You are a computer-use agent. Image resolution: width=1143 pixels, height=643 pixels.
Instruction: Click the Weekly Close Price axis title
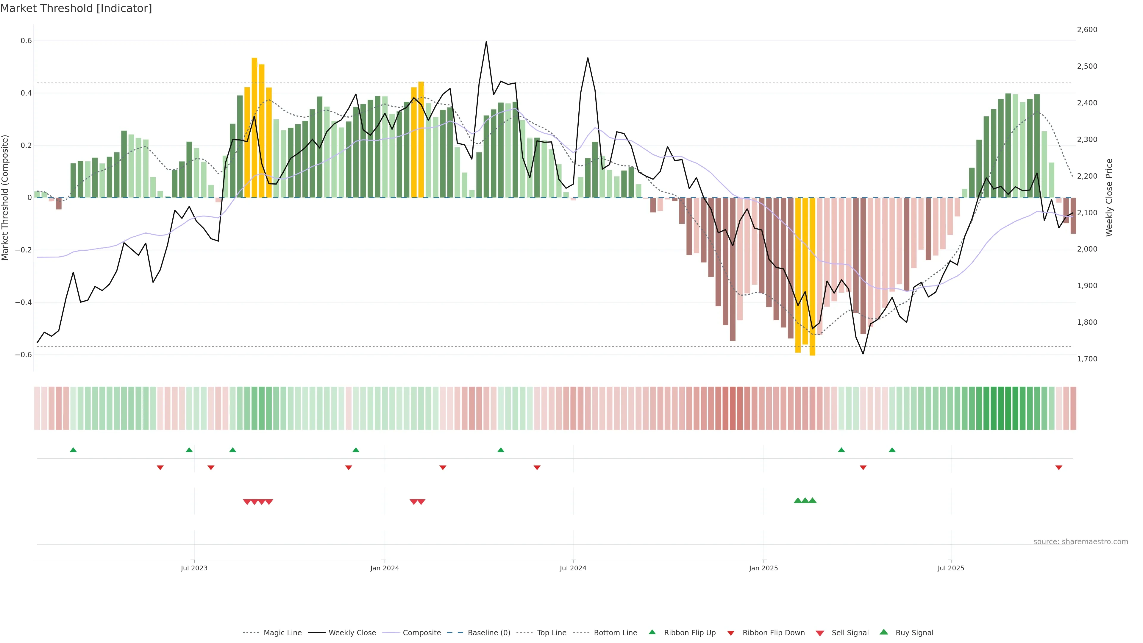[1109, 197]
